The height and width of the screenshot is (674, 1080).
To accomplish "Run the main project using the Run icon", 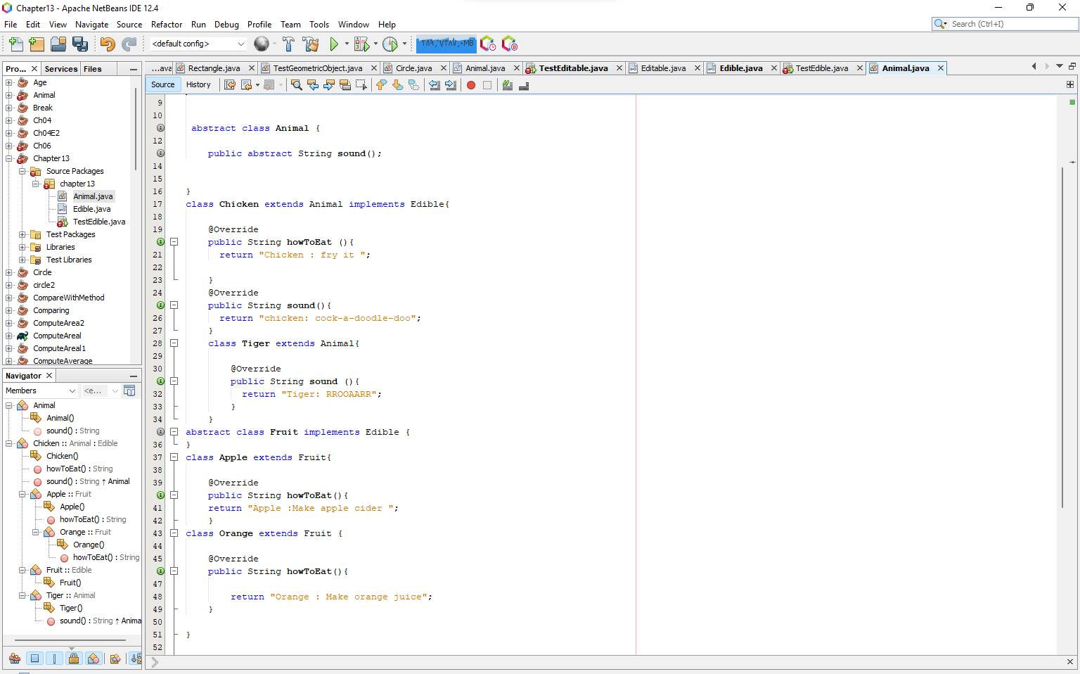I will point(334,44).
